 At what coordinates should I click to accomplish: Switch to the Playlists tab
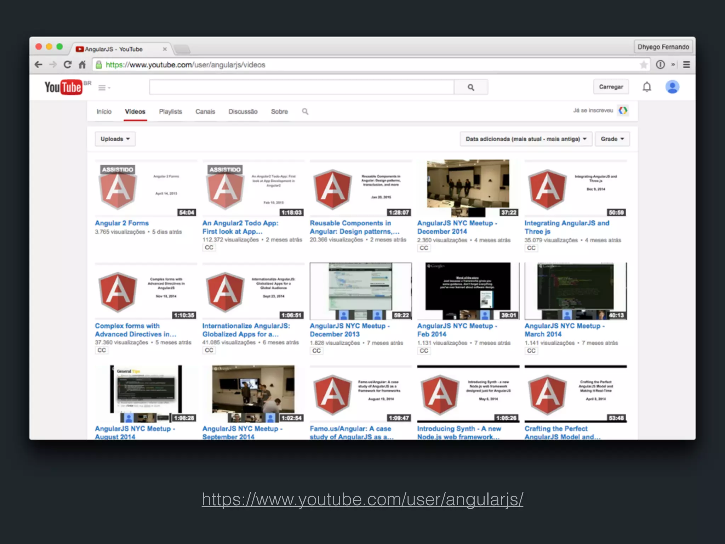coord(170,112)
